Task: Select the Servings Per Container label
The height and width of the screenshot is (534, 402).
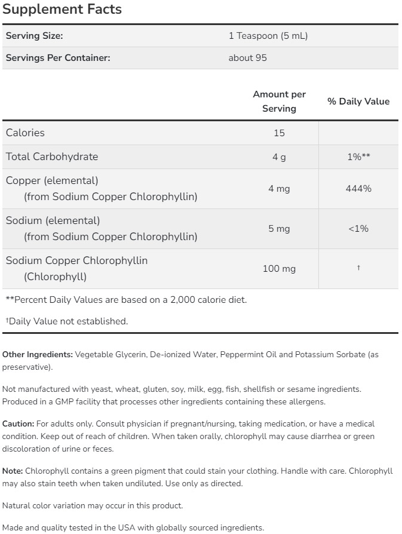Action: tap(58, 58)
